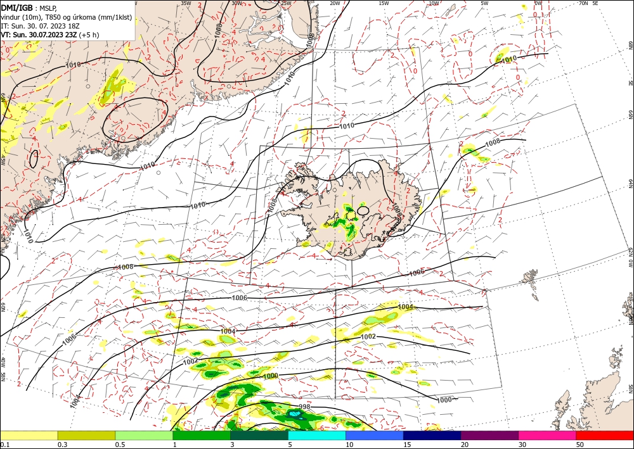The height and width of the screenshot is (449, 634).
Task: Click the "70N 5E" corner label
Action: [588, 3]
